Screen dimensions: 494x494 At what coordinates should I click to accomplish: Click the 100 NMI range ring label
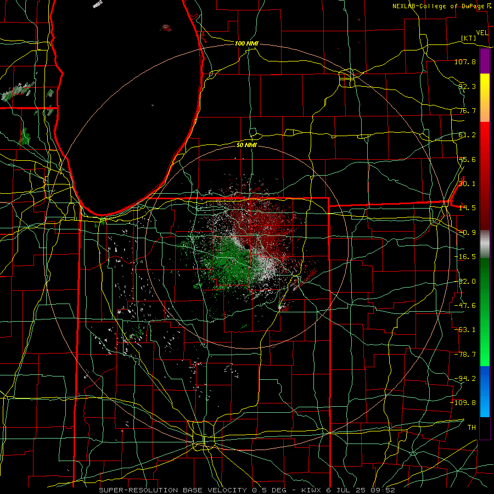click(246, 43)
